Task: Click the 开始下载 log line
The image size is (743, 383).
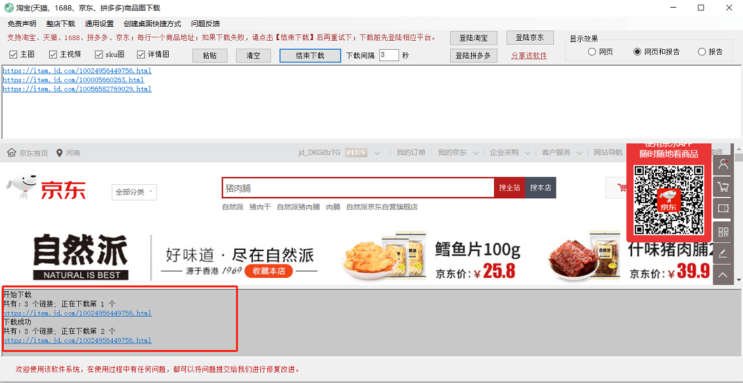Action: click(x=17, y=295)
